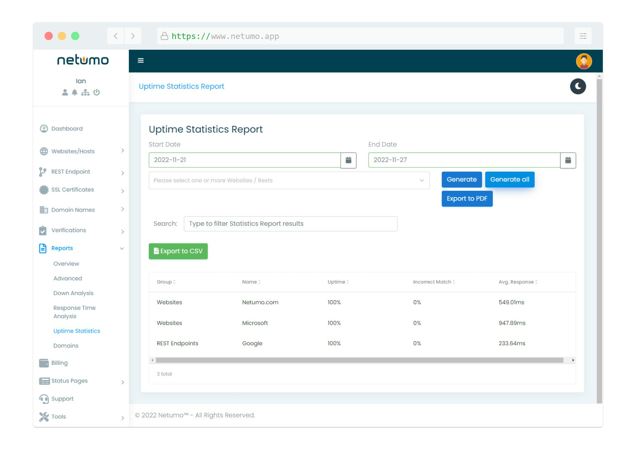Viewport: 636px width, 449px height.
Task: Click the Search filter input field
Action: click(291, 224)
